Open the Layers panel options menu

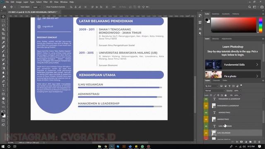[x=263, y=80]
